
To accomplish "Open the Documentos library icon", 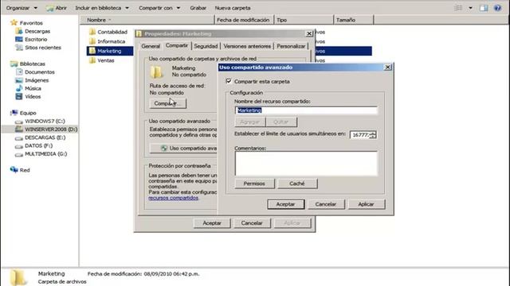I will coord(19,71).
